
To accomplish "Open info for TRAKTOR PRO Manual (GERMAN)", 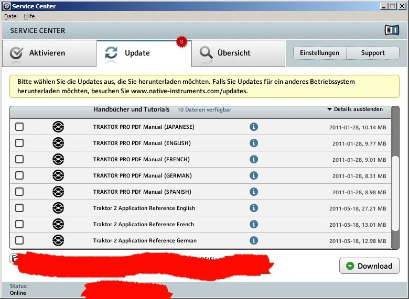I will [254, 175].
